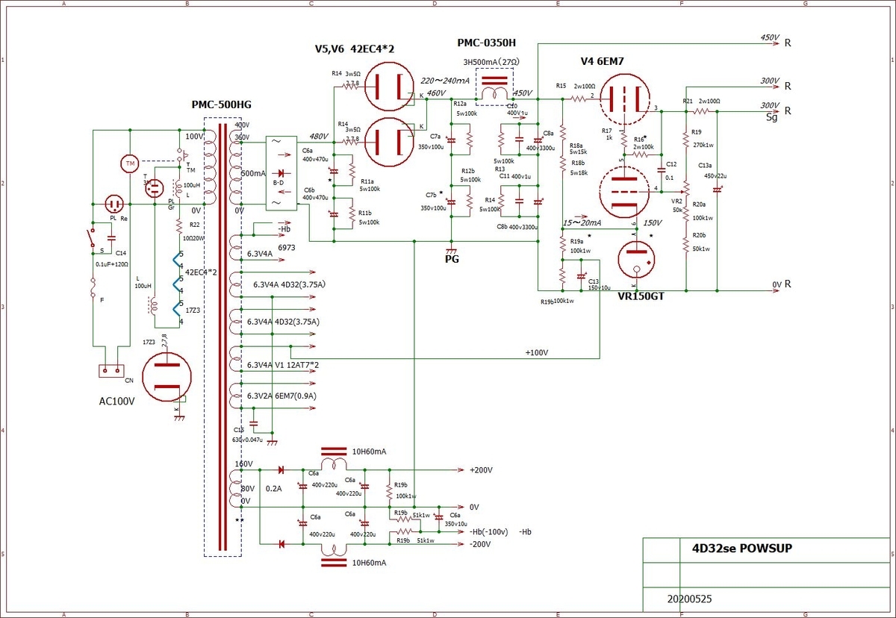This screenshot has height=618, width=896.
Task: Select the C12 0.1 capacitor symbol
Action: (661, 170)
